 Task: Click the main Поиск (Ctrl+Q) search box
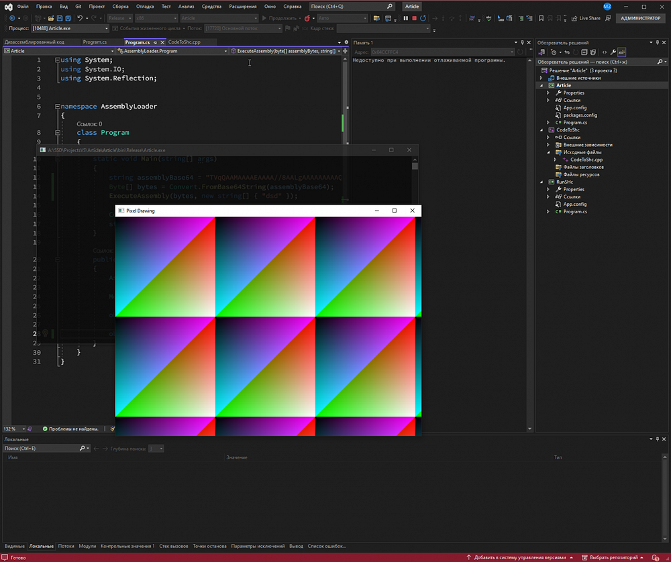pyautogui.click(x=352, y=7)
